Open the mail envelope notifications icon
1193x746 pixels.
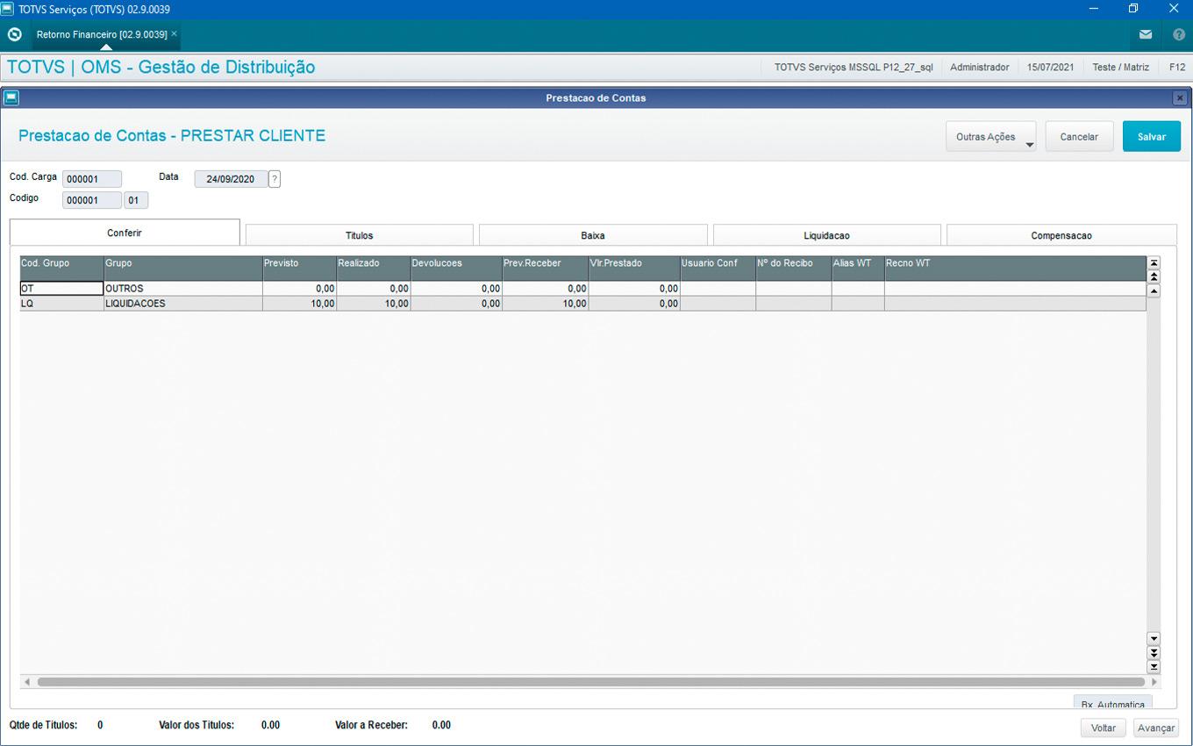click(1146, 35)
